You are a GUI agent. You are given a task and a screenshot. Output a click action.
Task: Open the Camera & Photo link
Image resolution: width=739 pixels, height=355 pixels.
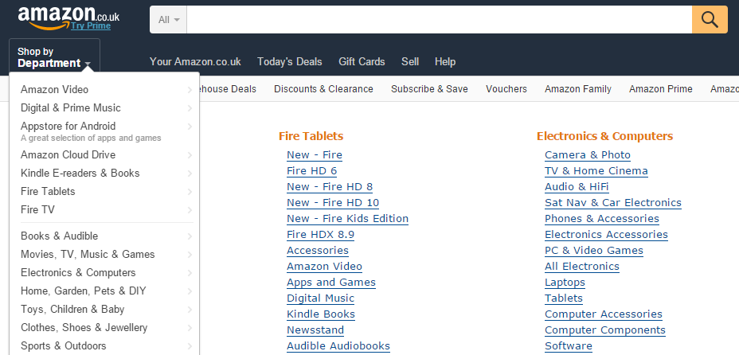(587, 155)
